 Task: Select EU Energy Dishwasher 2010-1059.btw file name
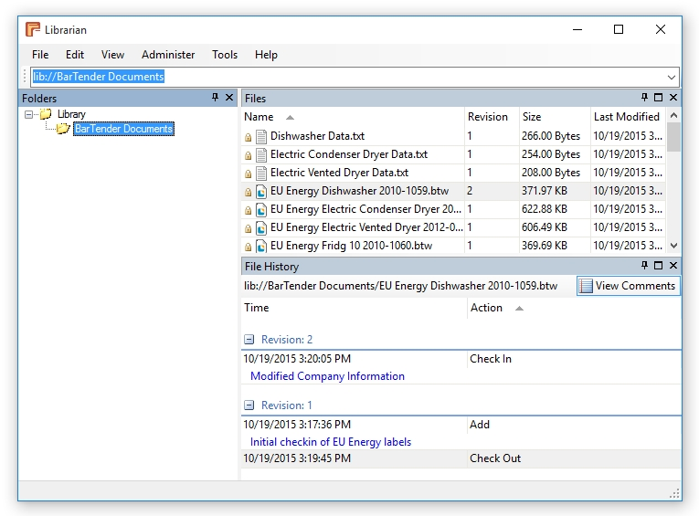(x=359, y=191)
